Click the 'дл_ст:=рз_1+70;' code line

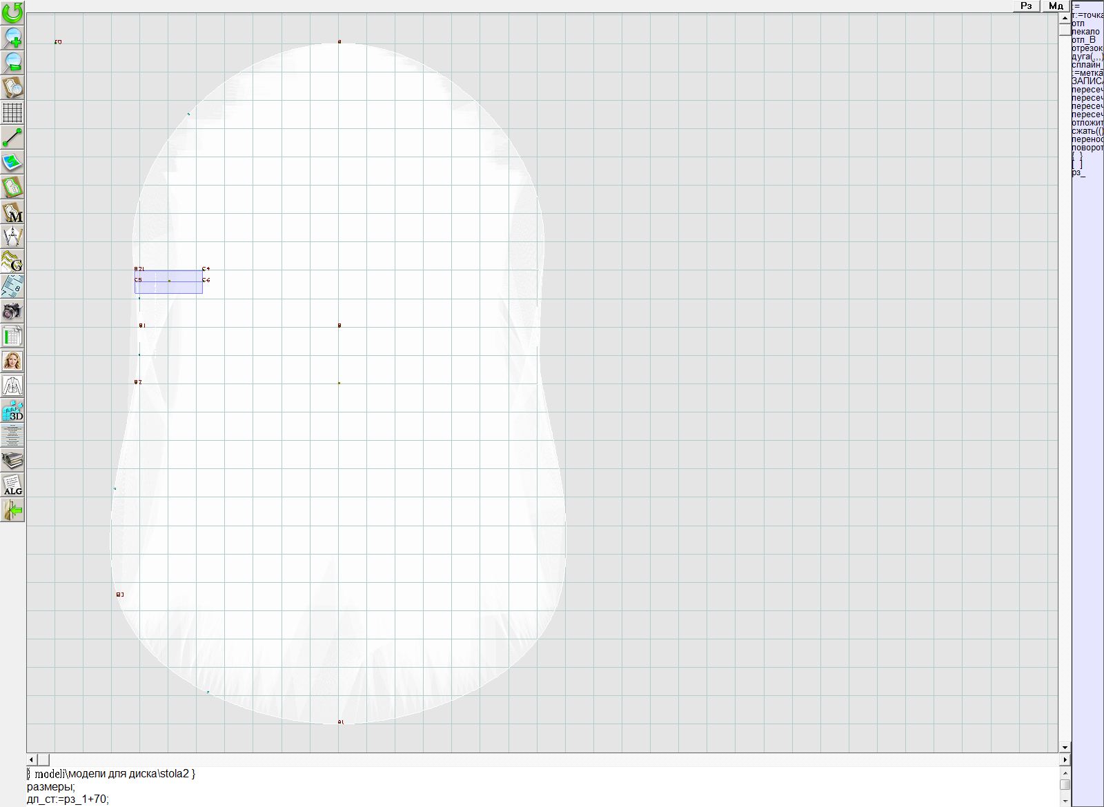(x=68, y=799)
